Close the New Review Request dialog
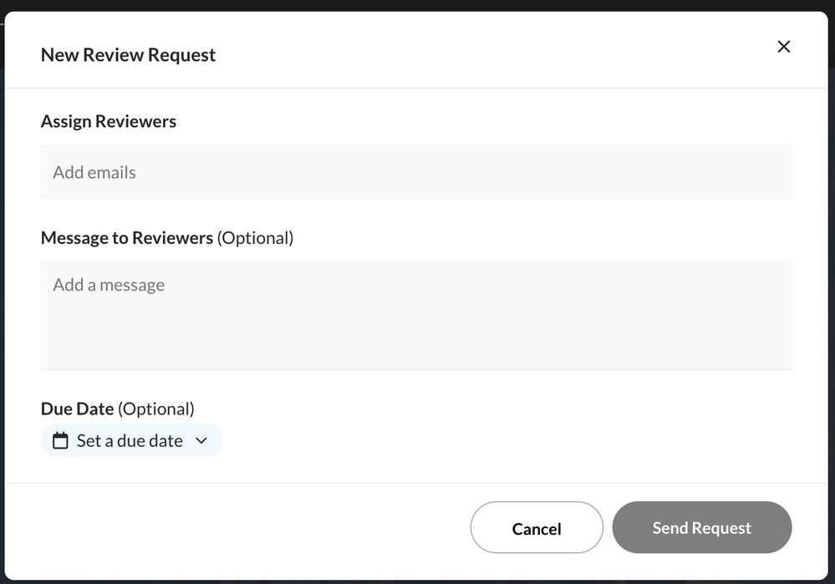 783,47
